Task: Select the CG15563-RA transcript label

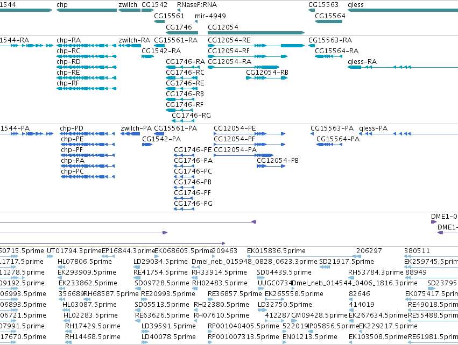Action: coord(330,40)
